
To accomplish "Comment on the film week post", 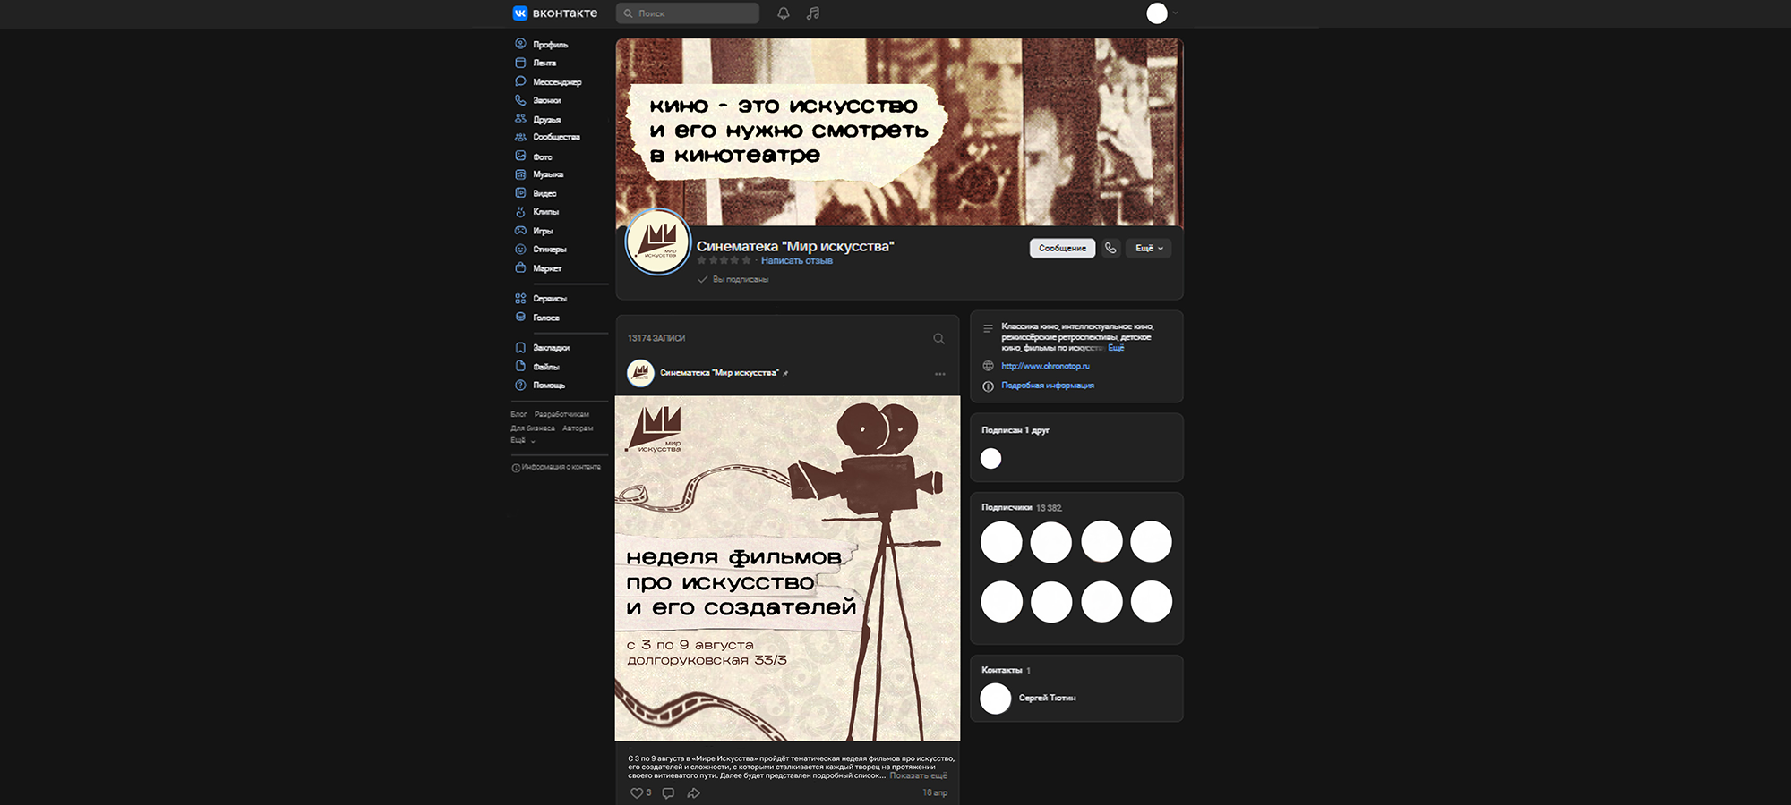I will tap(668, 792).
